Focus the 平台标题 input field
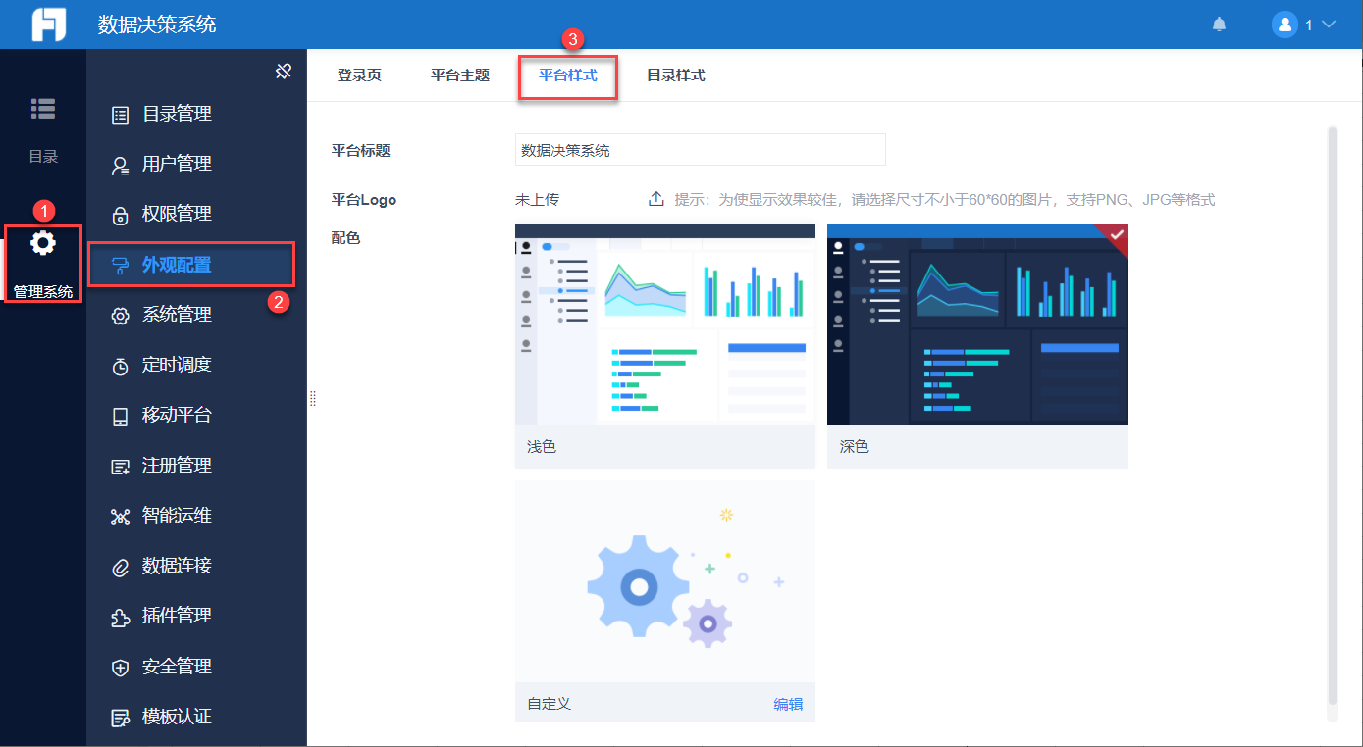 click(701, 150)
